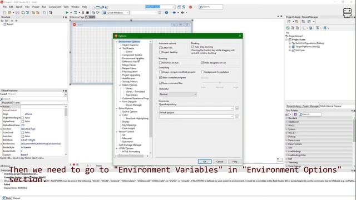Click the IDE Search box at top

click(x=211, y=7)
